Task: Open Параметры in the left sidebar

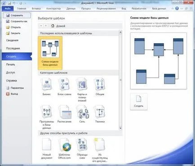Action: pos(15,88)
